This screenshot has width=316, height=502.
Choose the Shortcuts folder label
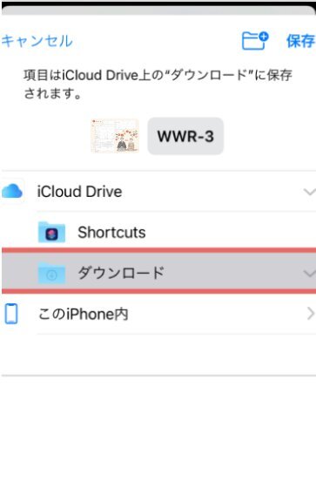(x=111, y=232)
